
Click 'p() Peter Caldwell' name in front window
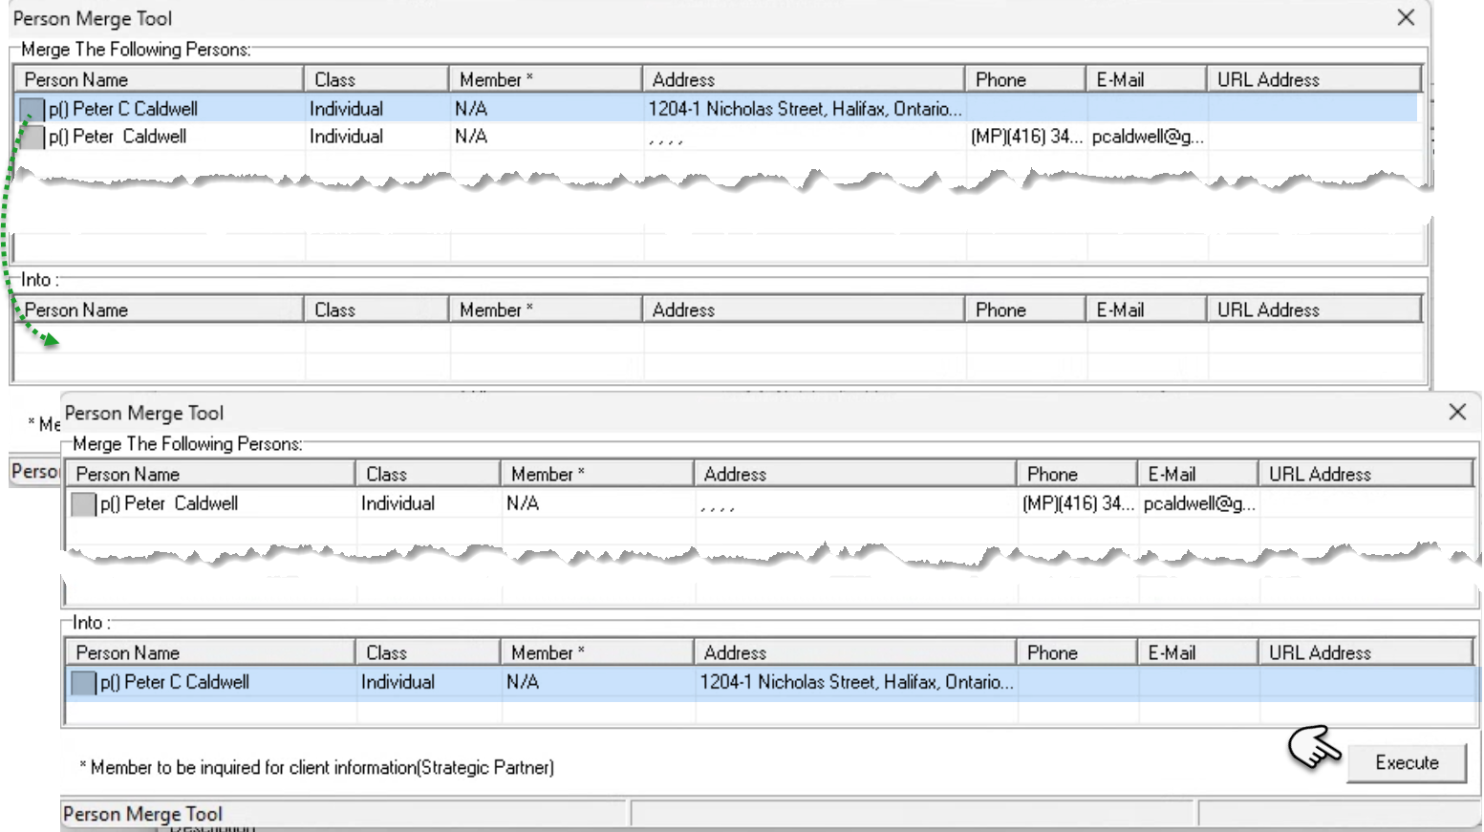click(169, 503)
